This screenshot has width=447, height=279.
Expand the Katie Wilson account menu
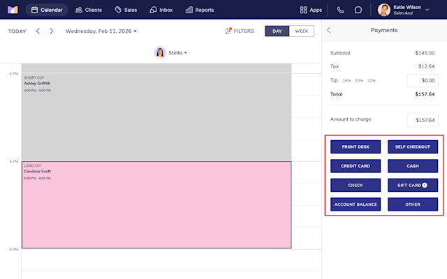point(427,10)
